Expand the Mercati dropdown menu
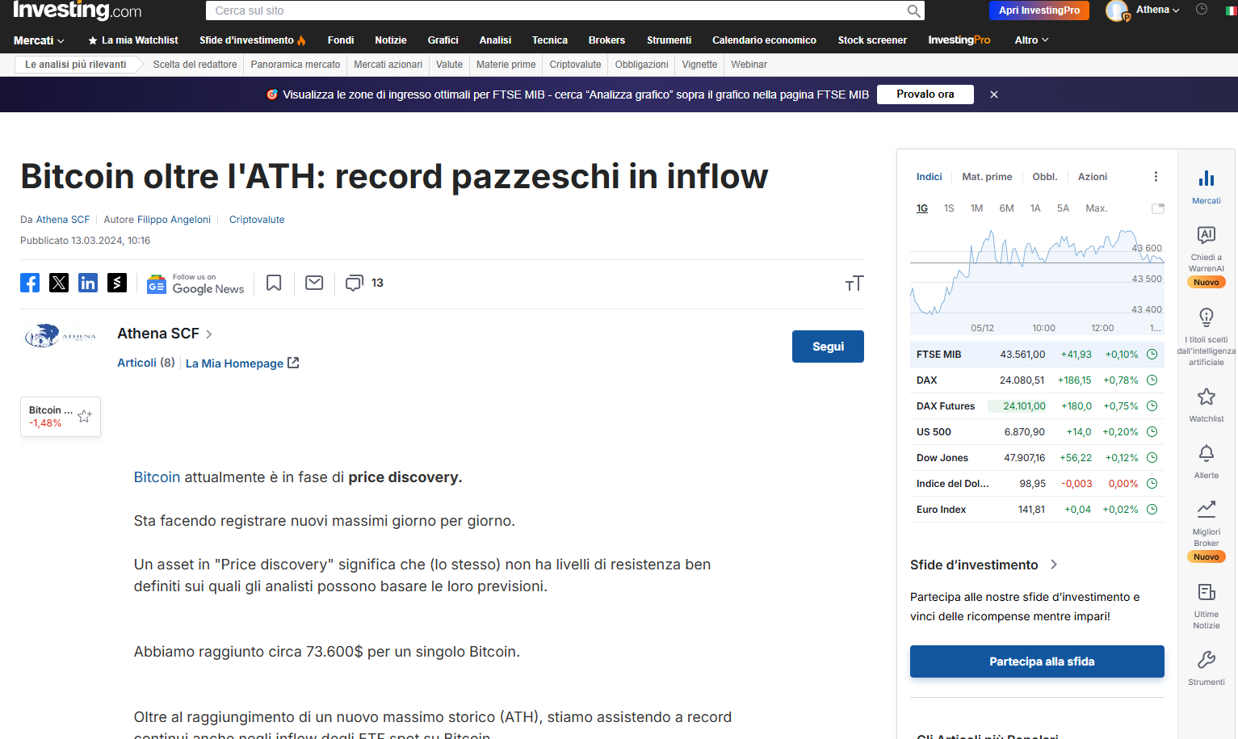This screenshot has height=739, width=1238. [x=39, y=40]
